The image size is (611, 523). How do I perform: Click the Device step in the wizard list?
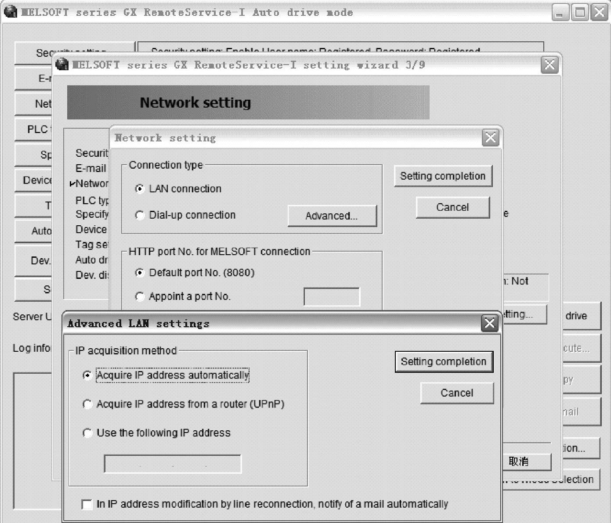91,229
